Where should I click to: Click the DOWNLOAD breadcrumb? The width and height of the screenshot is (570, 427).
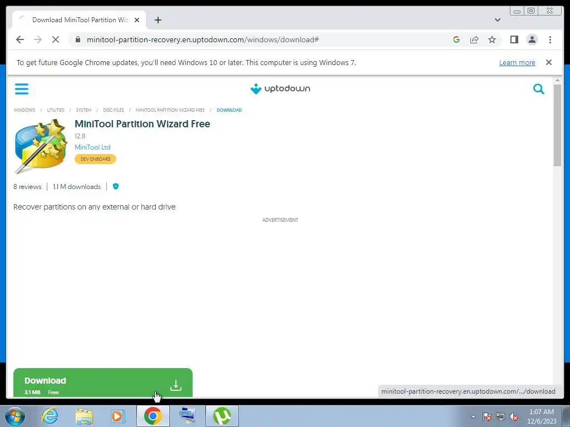pyautogui.click(x=229, y=110)
